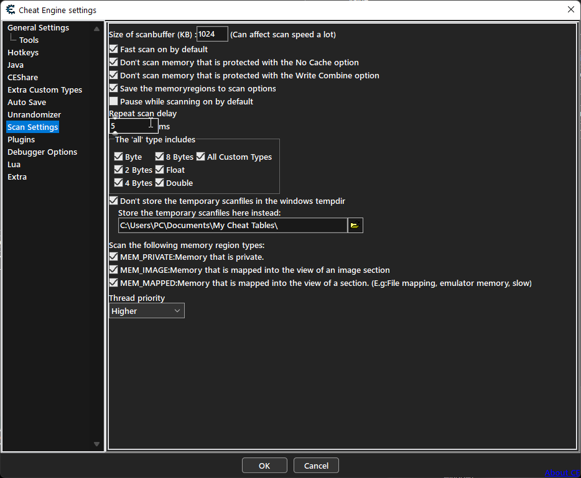Open the folder browser for scanfile directory
The width and height of the screenshot is (581, 478).
[355, 225]
